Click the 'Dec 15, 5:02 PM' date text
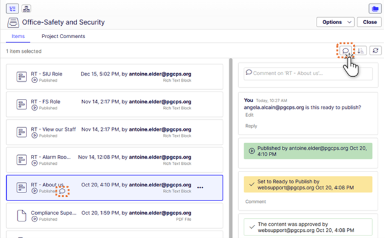This screenshot has height=238, width=385. [100, 74]
